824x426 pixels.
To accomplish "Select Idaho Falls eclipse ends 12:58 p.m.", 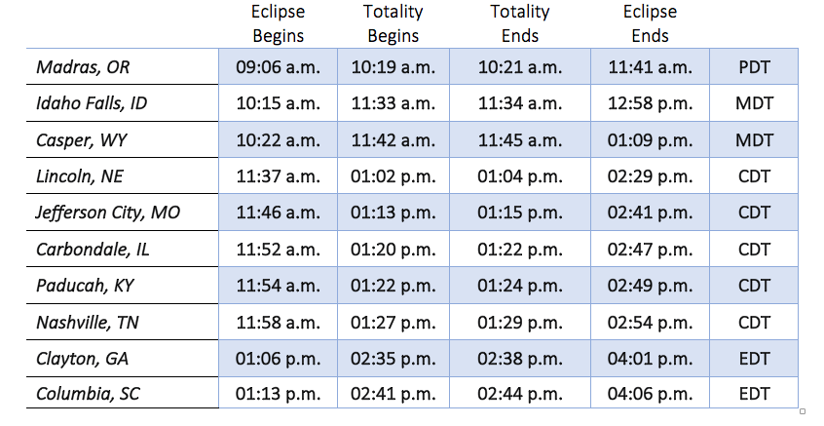I will point(650,104).
